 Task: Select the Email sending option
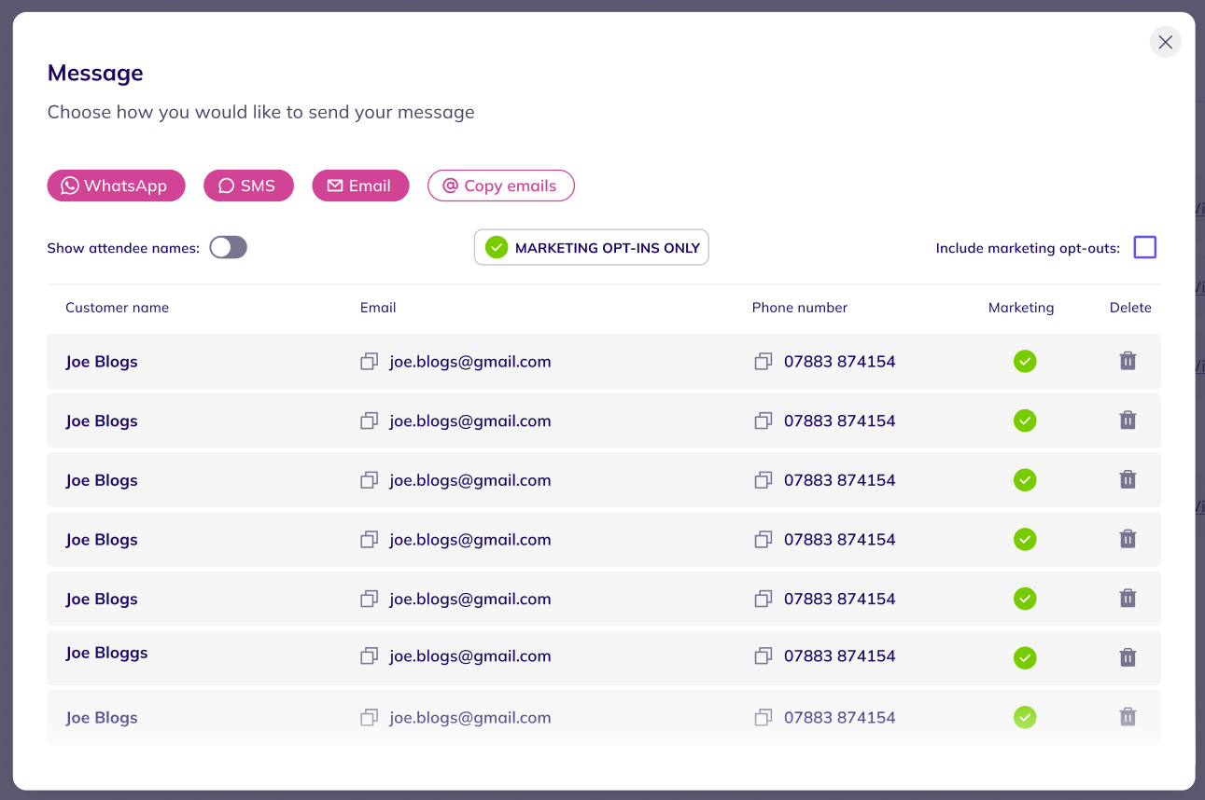[x=360, y=186]
